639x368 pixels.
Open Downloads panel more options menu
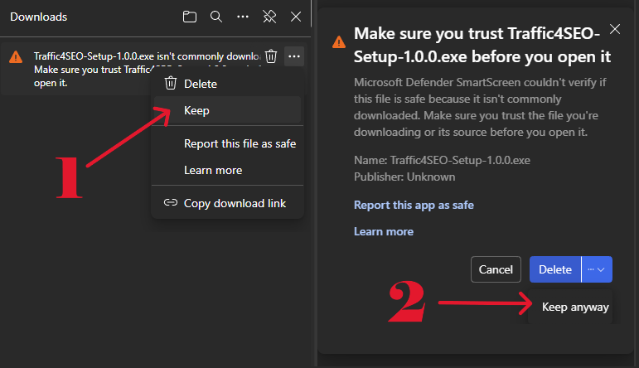[x=243, y=17]
